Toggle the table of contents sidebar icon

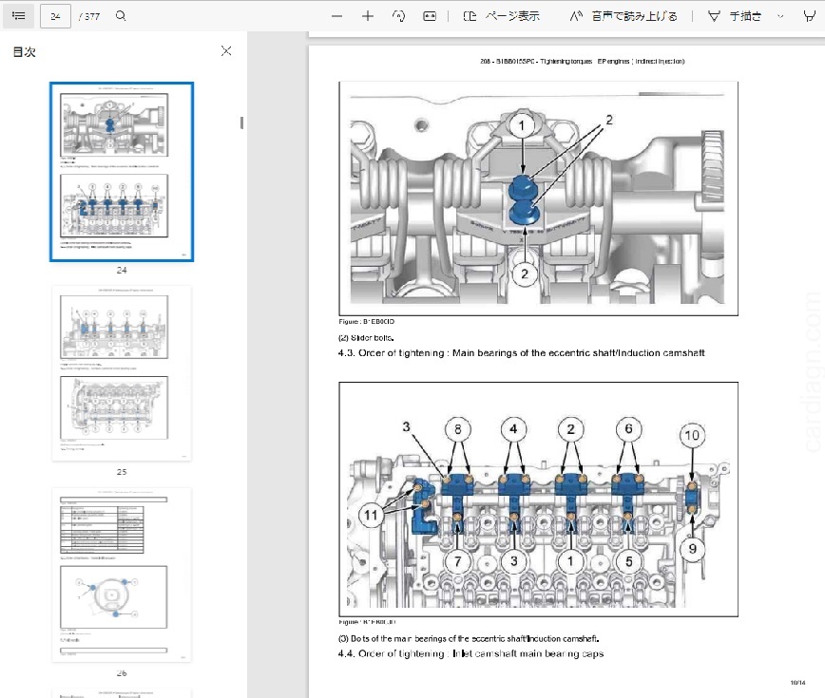[18, 16]
